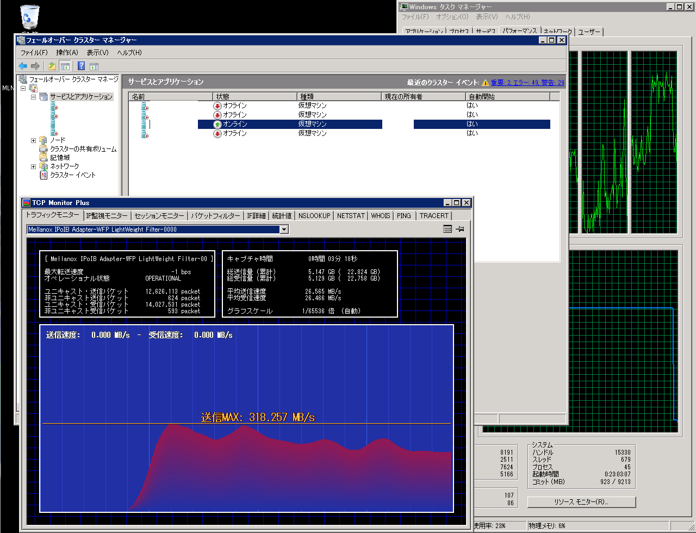
Task: Expand the ノード tree node
Action: [34, 140]
